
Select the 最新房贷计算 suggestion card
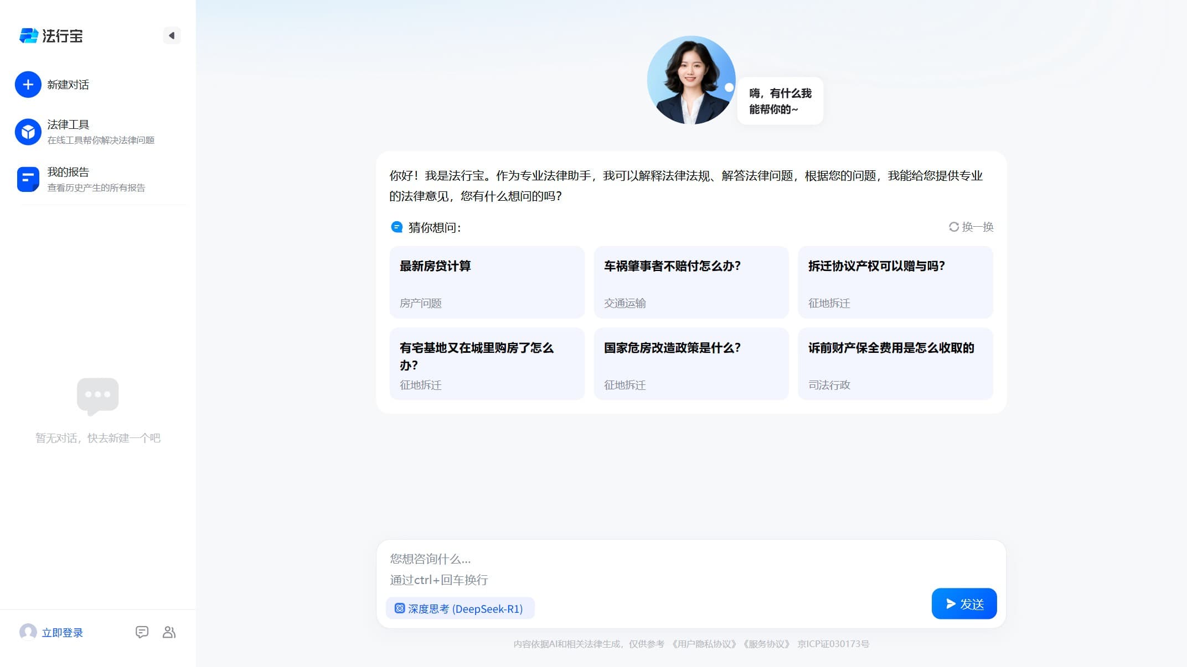coord(487,282)
